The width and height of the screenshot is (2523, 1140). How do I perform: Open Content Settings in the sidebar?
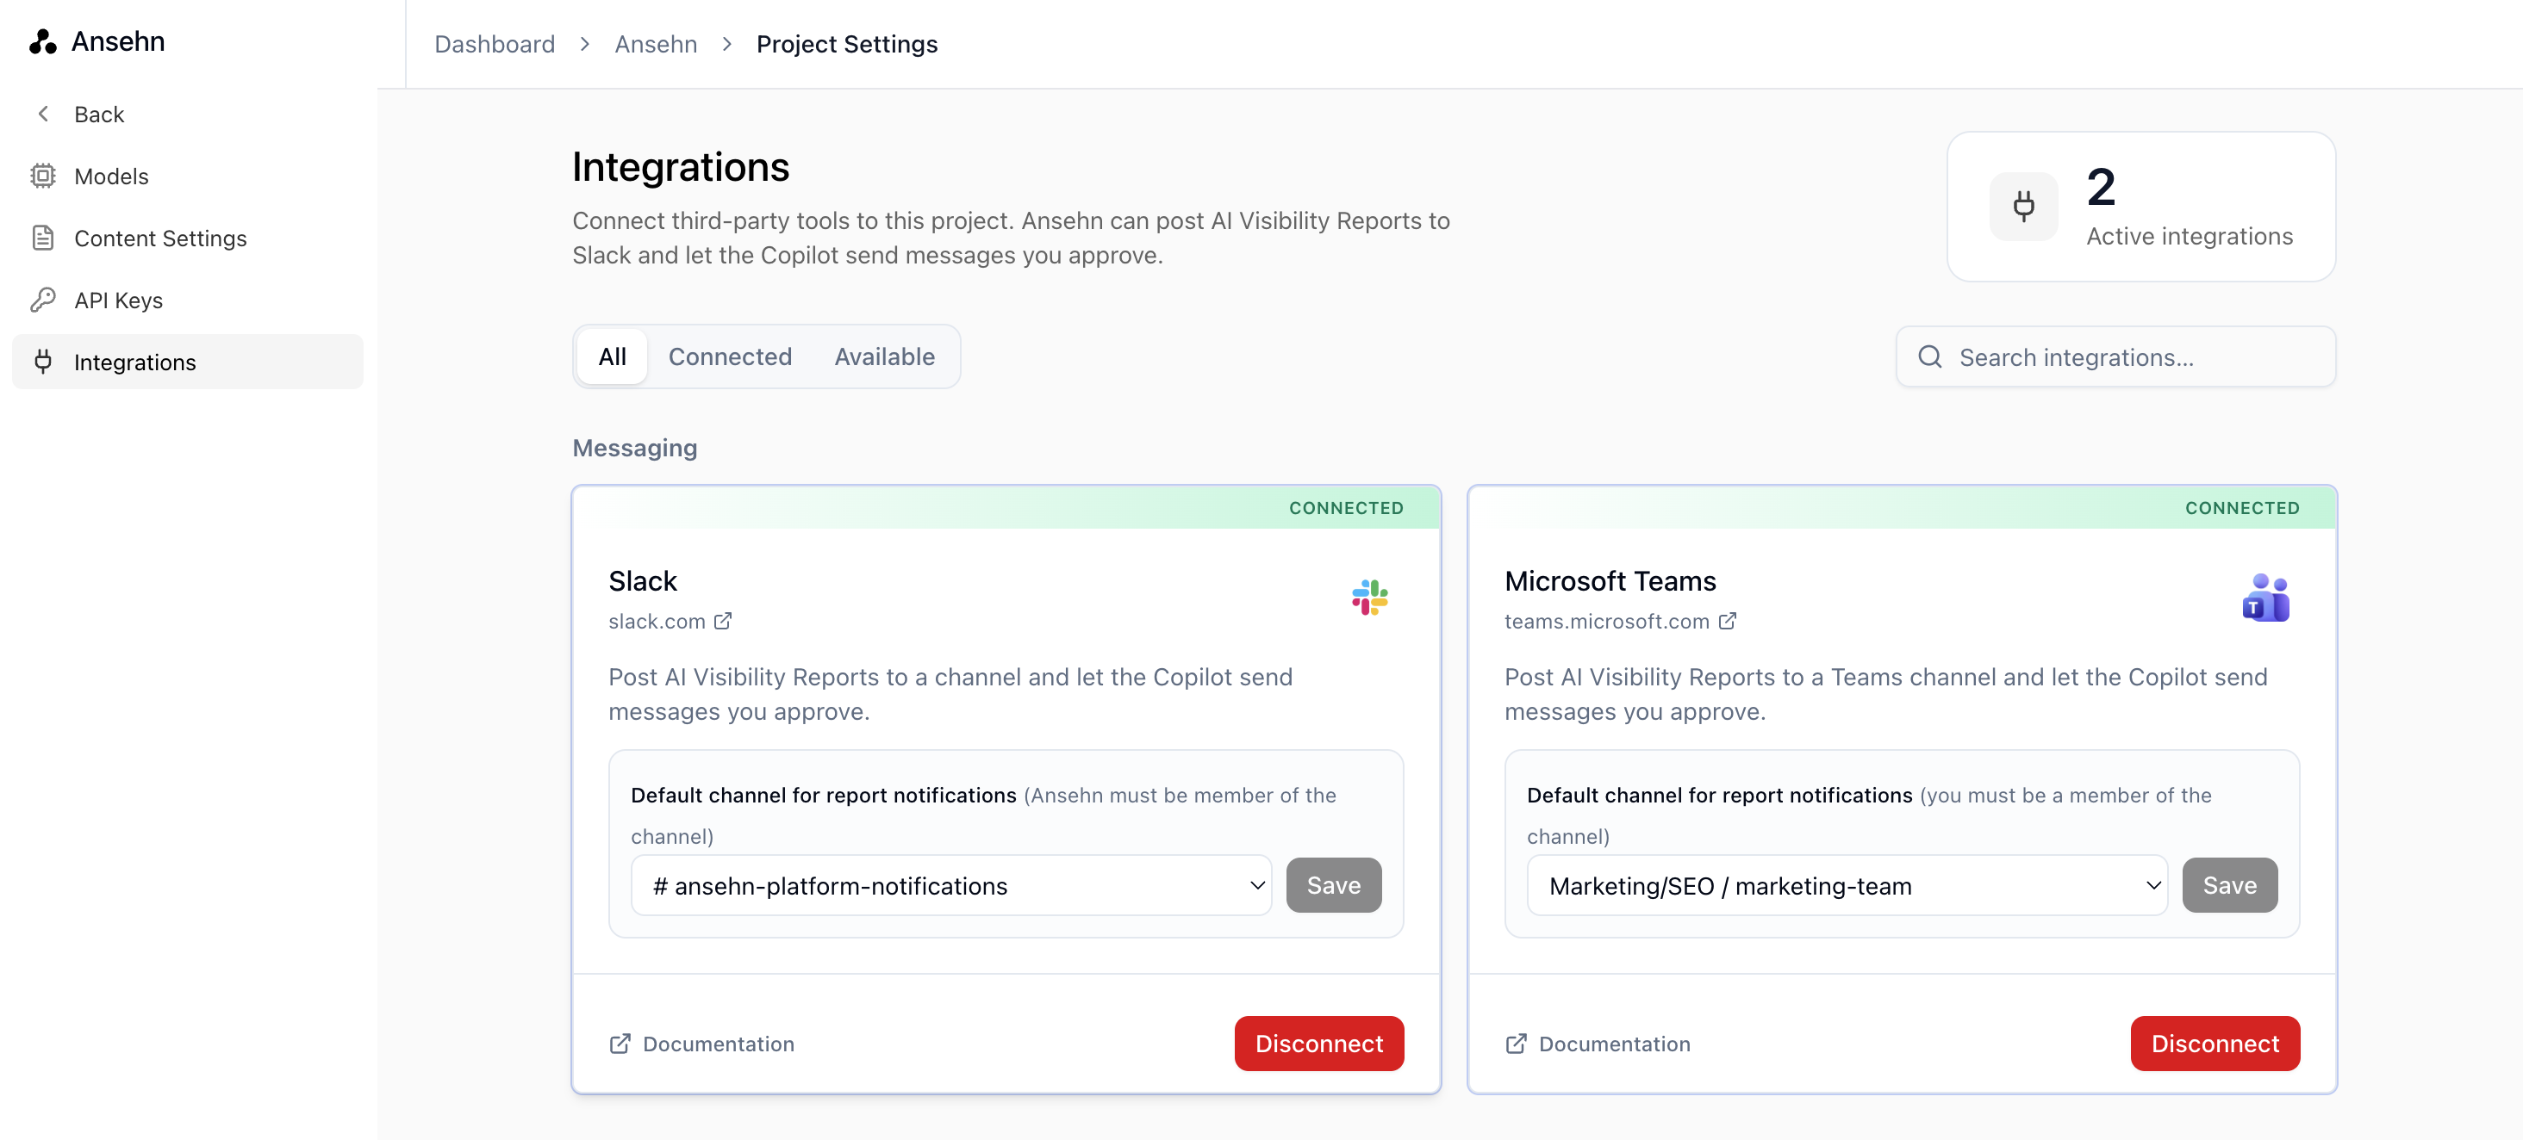(187, 238)
